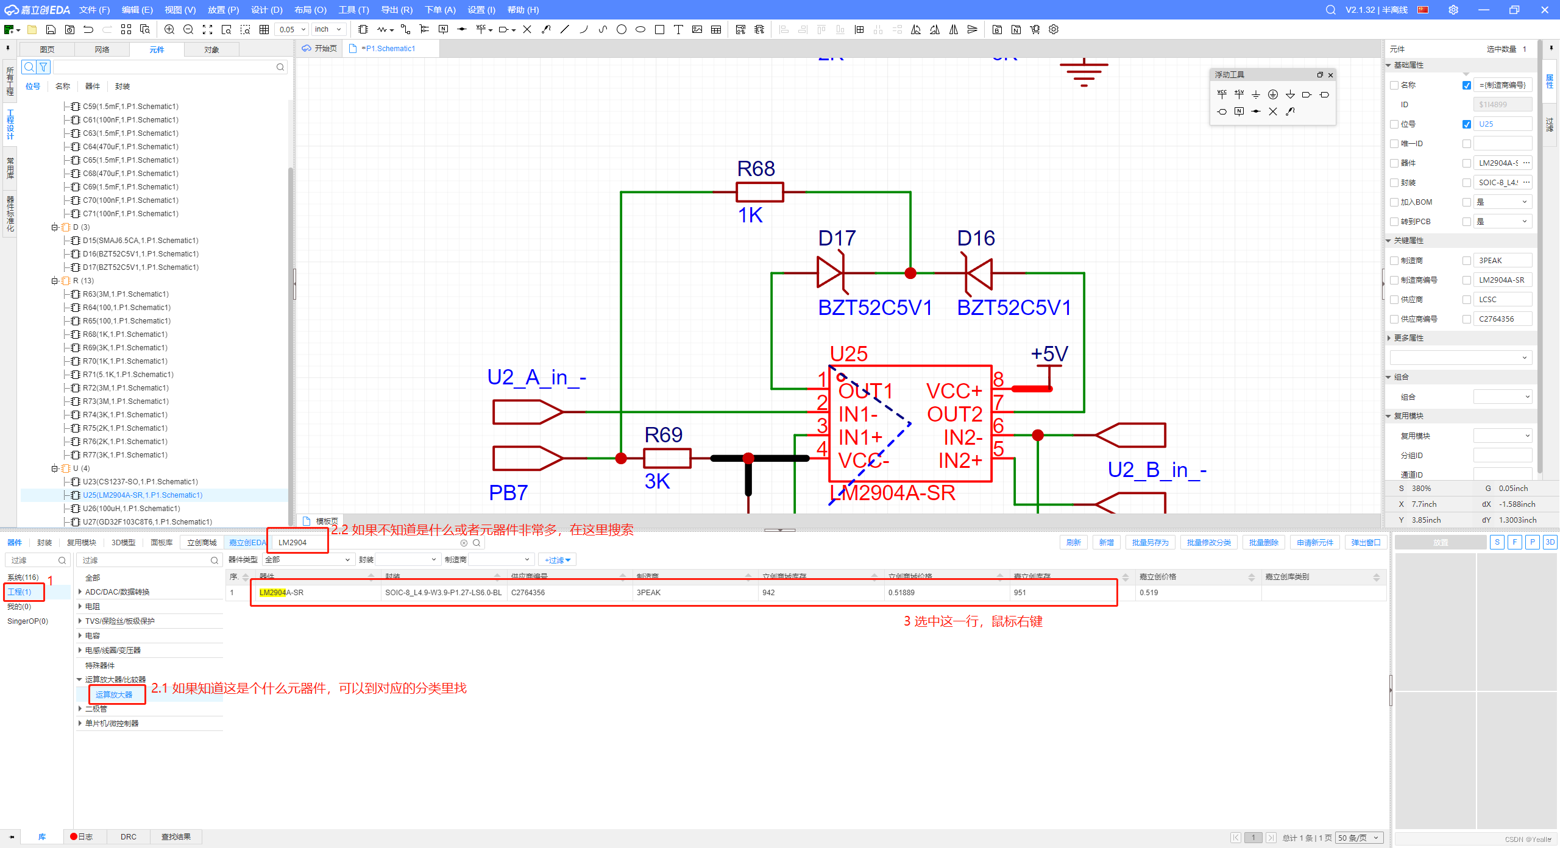Click the undo arrow in toolbar
1560x848 pixels.
click(88, 29)
